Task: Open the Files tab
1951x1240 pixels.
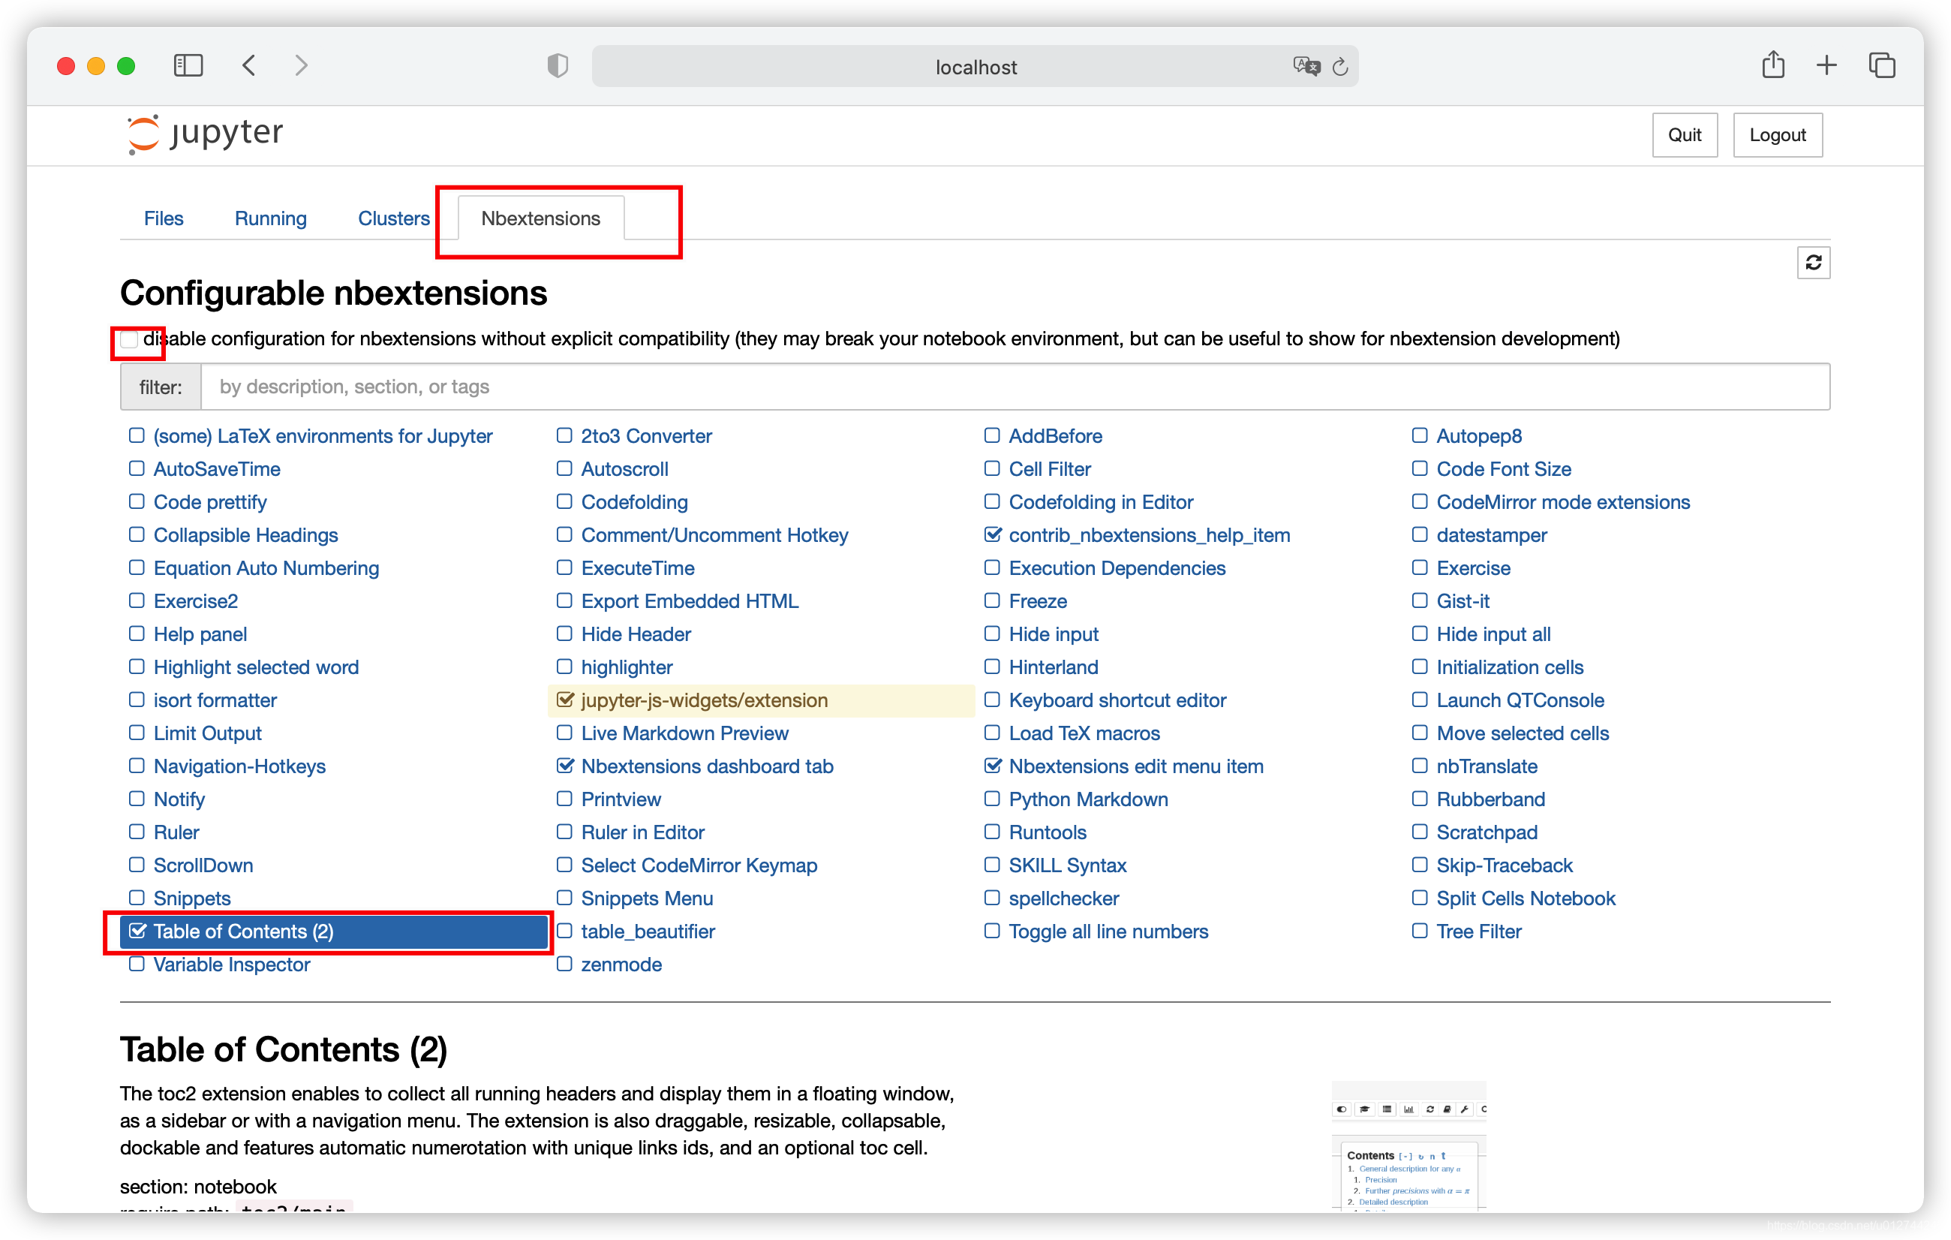Action: [x=164, y=218]
